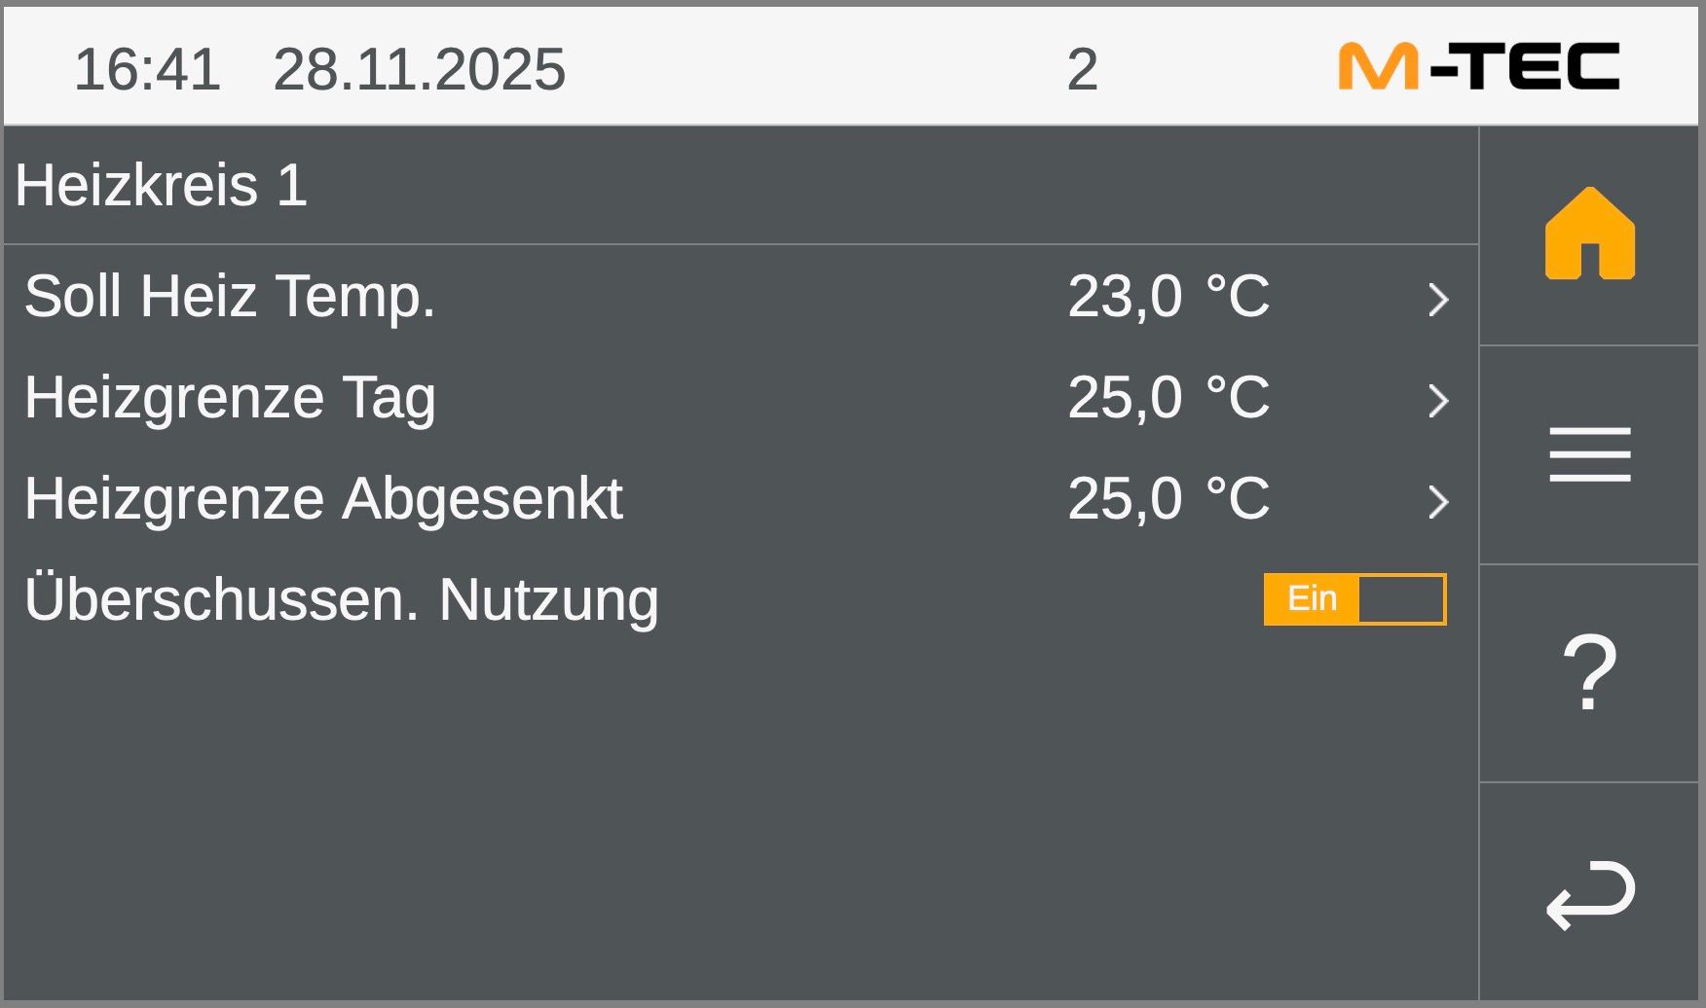Click the Heizgrenze Tag 25,0 °C value
Viewport: 1706px width, 1008px height.
pyautogui.click(x=1168, y=397)
